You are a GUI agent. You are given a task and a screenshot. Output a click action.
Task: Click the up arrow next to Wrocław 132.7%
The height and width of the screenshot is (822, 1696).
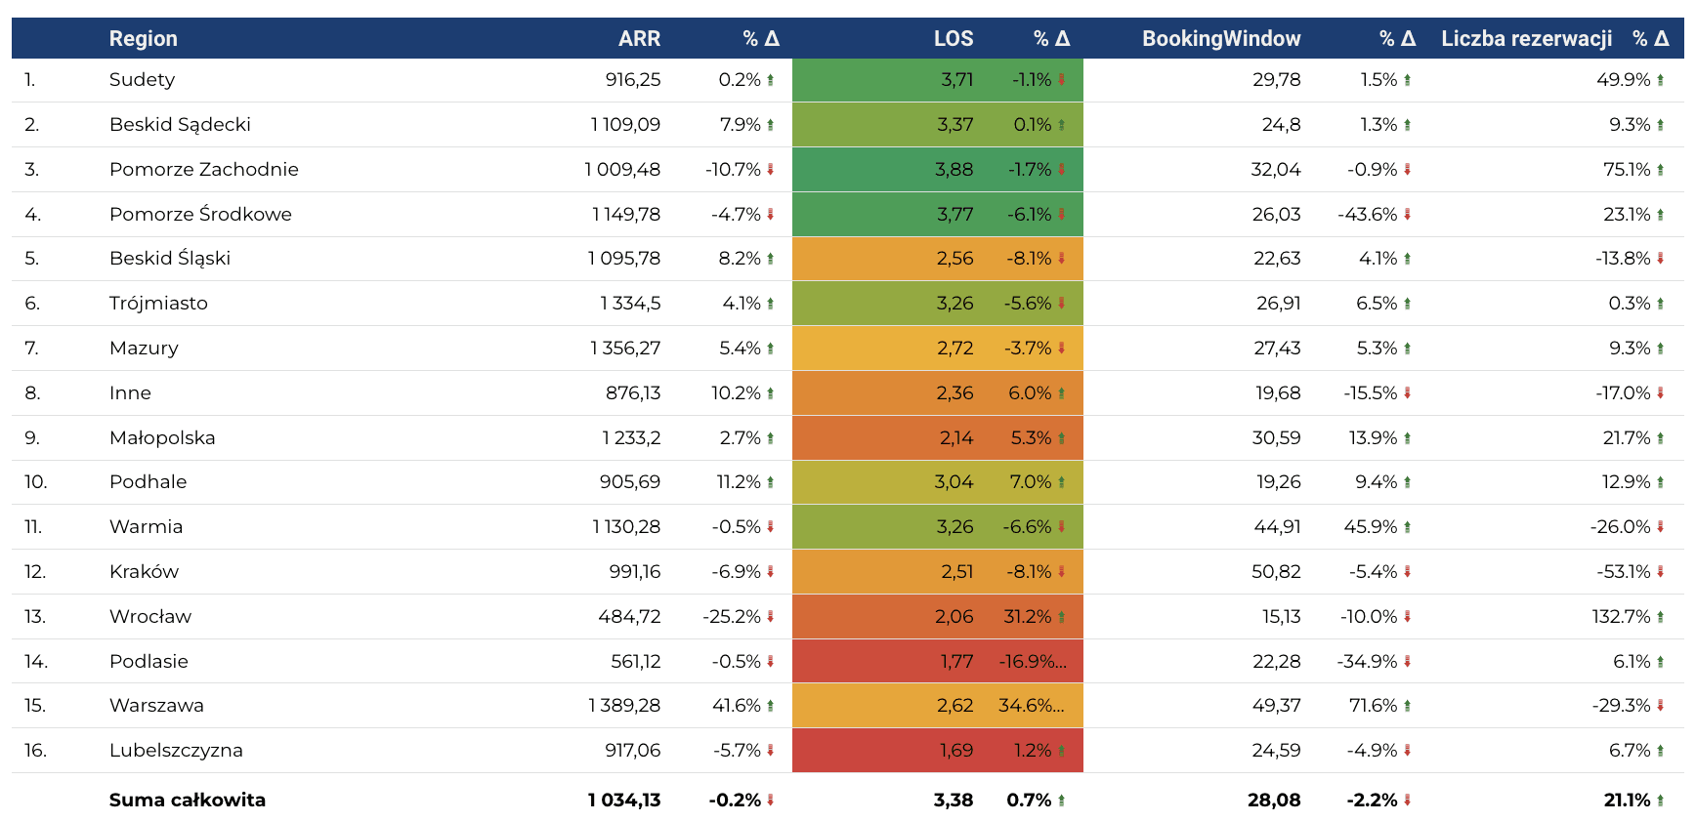[x=1660, y=617]
